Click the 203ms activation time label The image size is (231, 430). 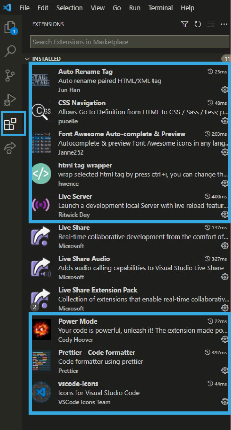(216, 134)
